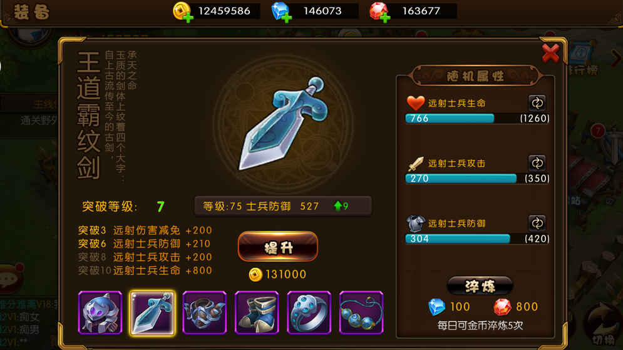623x350 pixels.
Task: Select the boots equipment slot
Action: pyautogui.click(x=257, y=312)
